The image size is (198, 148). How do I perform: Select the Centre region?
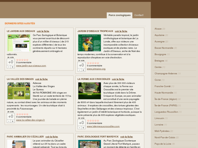[x=158, y=67]
